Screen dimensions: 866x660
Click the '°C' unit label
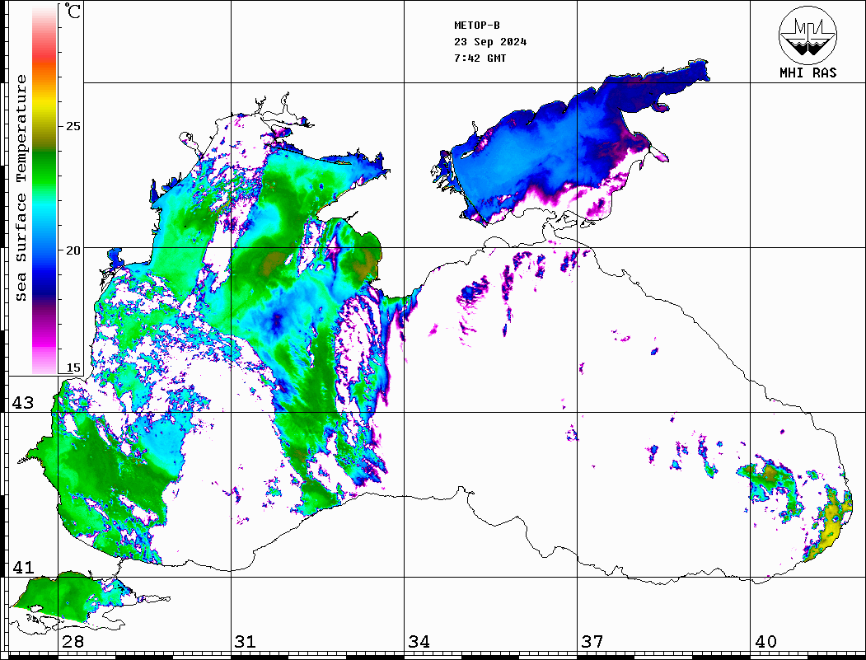pos(73,11)
